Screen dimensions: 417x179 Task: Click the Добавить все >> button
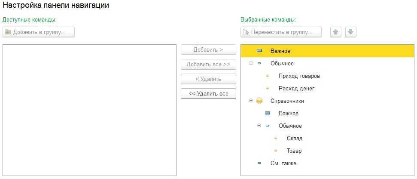tap(208, 65)
